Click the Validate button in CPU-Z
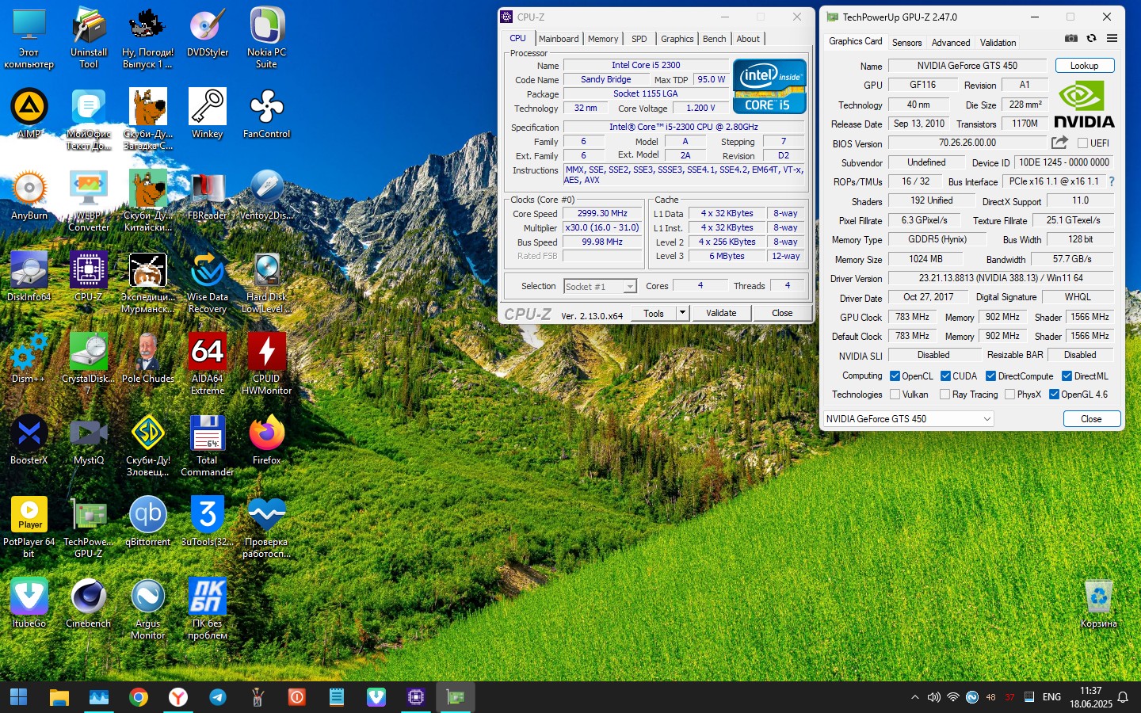The width and height of the screenshot is (1141, 713). coord(721,313)
